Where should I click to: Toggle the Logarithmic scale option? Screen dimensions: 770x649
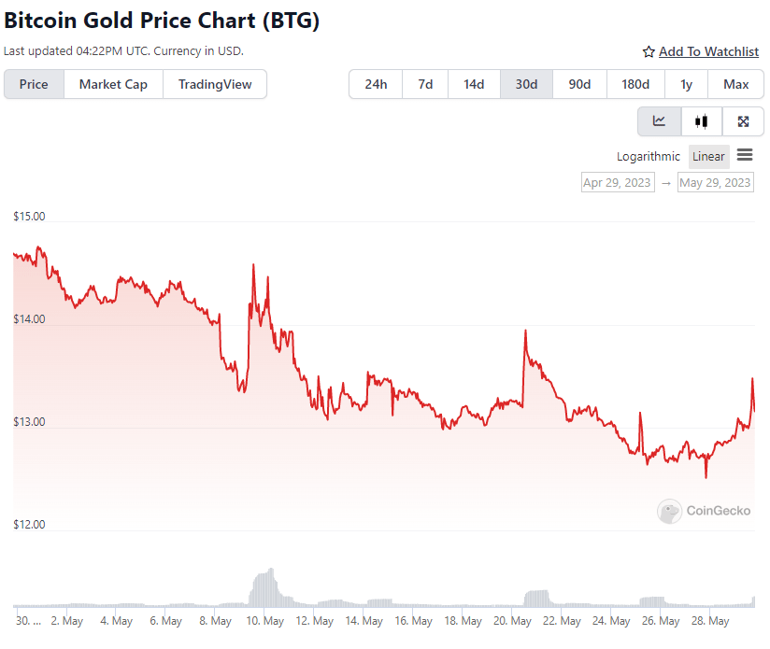click(x=649, y=157)
